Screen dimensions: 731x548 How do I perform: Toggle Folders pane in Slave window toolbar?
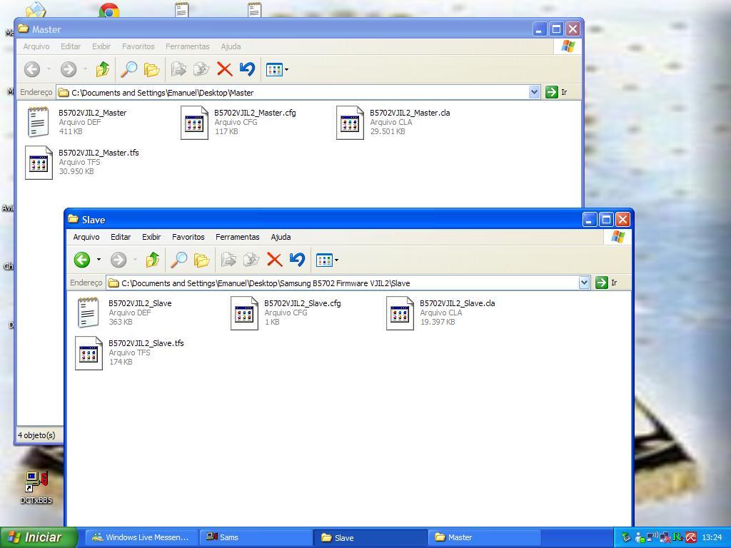(202, 260)
